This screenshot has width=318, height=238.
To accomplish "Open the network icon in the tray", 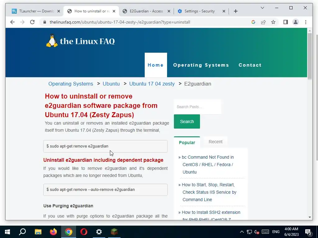I will tap(249, 232).
